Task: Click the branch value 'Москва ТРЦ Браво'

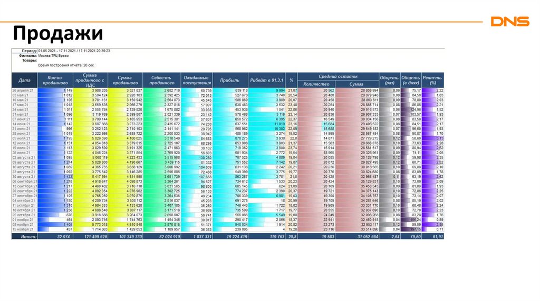Action: click(53, 56)
